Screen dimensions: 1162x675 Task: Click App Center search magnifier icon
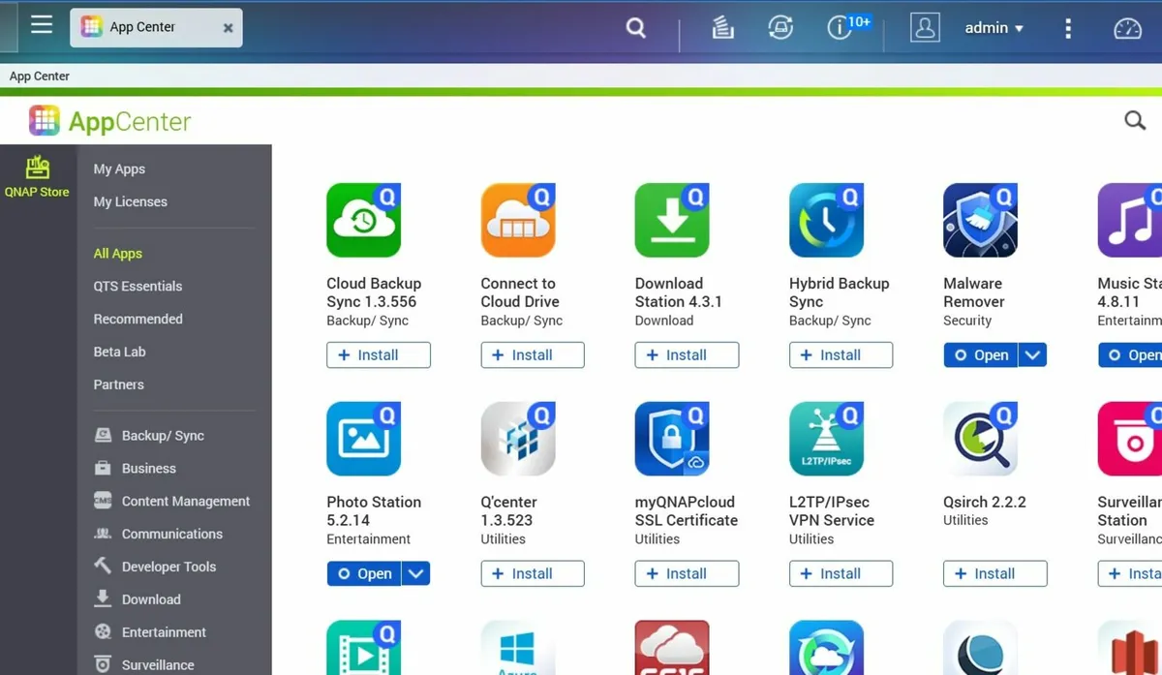point(1135,120)
